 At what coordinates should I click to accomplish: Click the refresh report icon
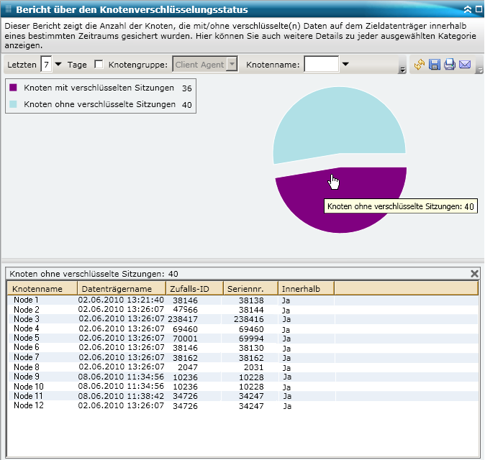tap(420, 65)
